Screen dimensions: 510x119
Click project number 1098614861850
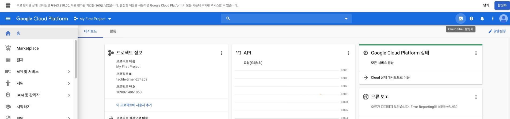[129, 92]
